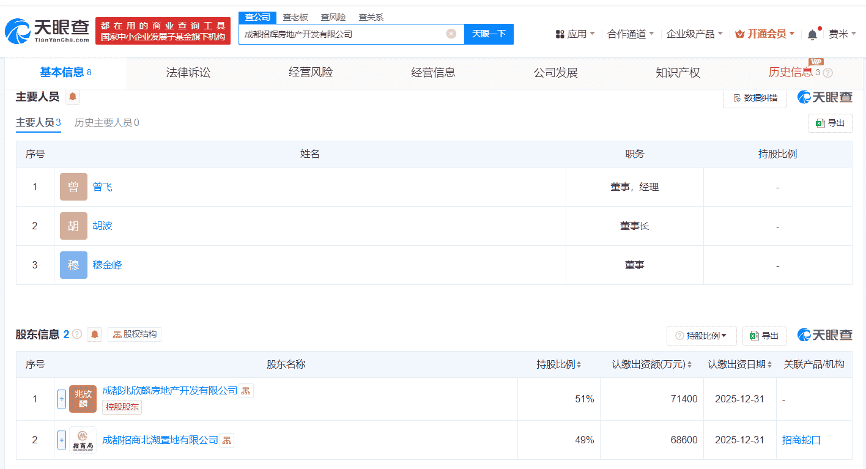Image resolution: width=866 pixels, height=469 pixels.
Task: Switch to 历史主要人员 sub-tab
Action: [x=107, y=123]
